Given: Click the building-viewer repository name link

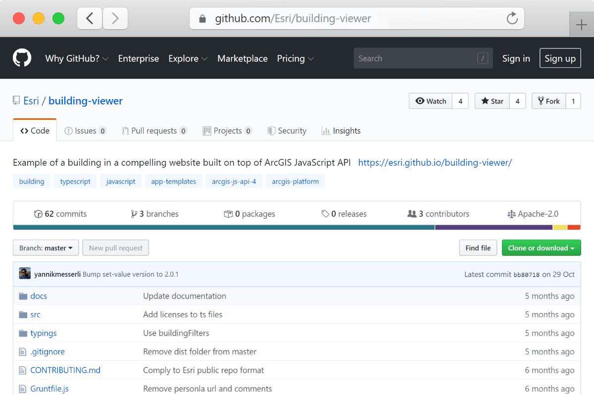Looking at the screenshot, I should tap(86, 101).
